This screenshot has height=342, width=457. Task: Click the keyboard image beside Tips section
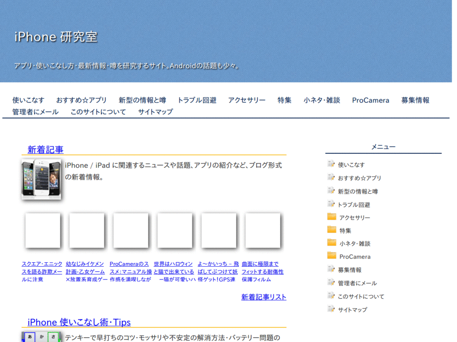pyautogui.click(x=42, y=337)
